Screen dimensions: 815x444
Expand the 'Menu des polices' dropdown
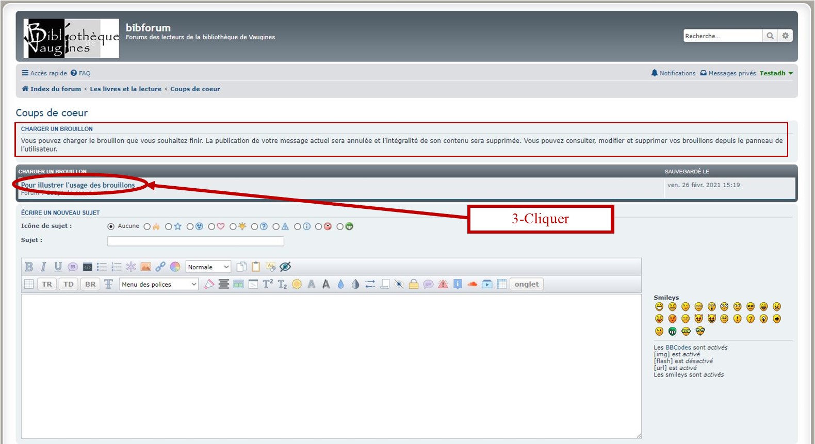pyautogui.click(x=158, y=284)
